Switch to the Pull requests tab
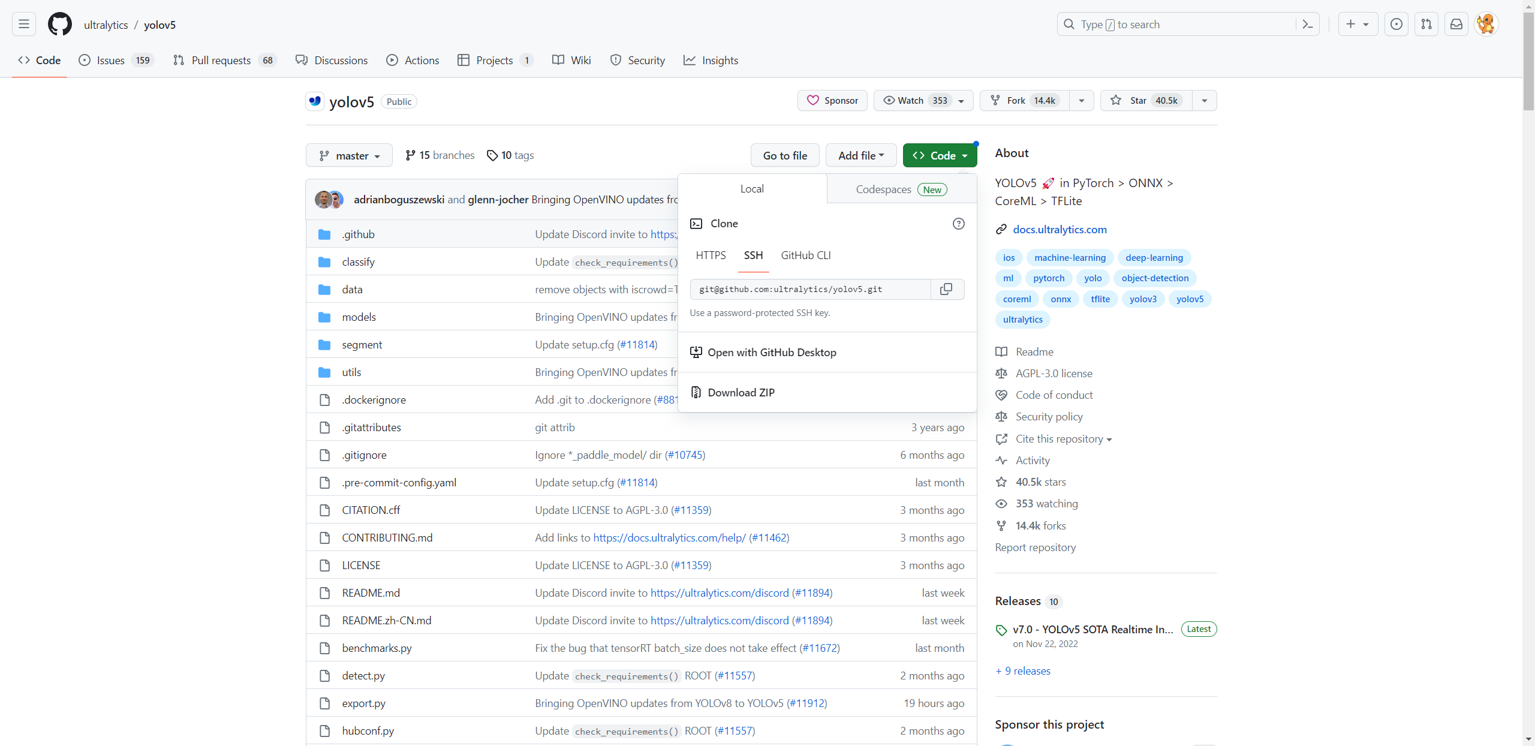The image size is (1535, 746). pos(224,61)
